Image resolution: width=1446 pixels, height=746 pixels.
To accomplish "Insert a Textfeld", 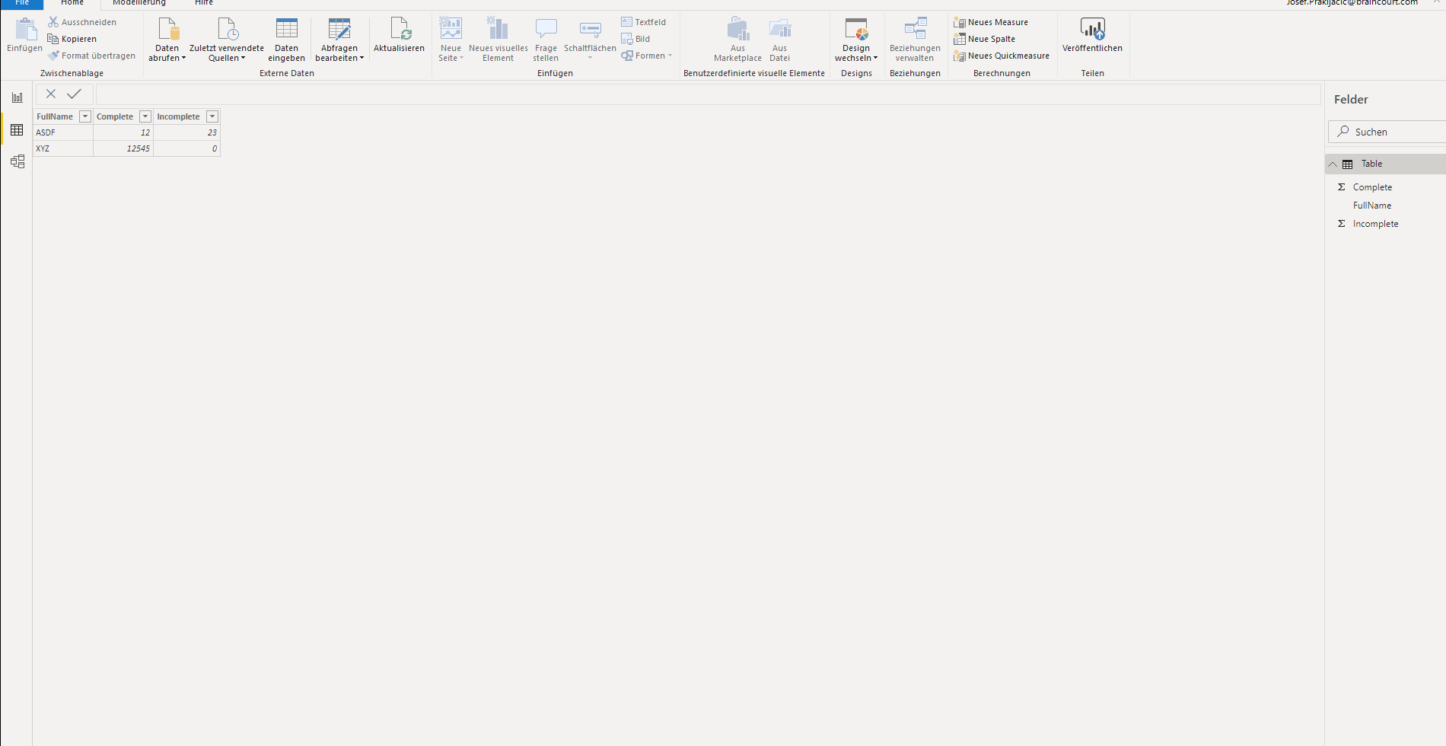I will pyautogui.click(x=644, y=22).
